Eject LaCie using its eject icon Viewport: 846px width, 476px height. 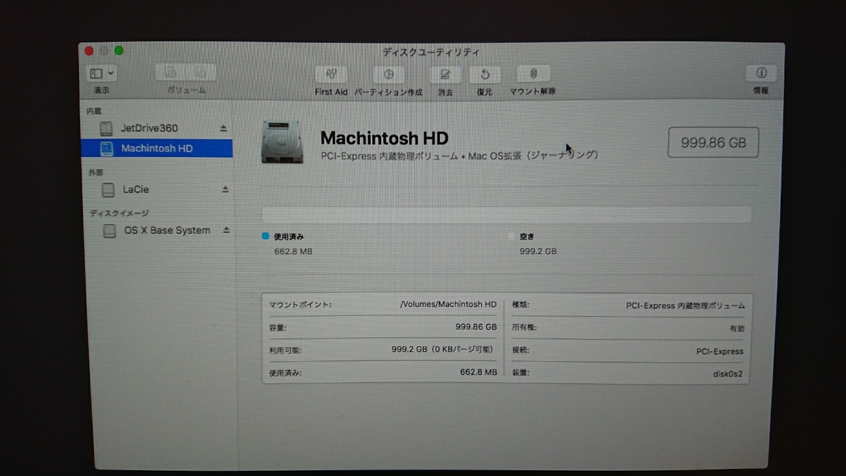pyautogui.click(x=225, y=189)
